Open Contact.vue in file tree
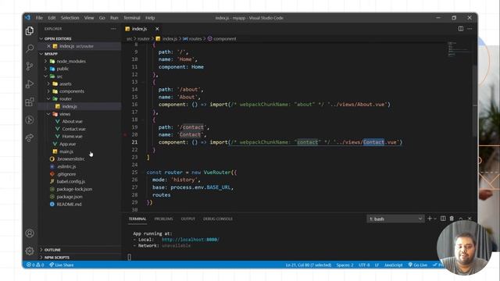The height and width of the screenshot is (281, 500). coord(73,129)
